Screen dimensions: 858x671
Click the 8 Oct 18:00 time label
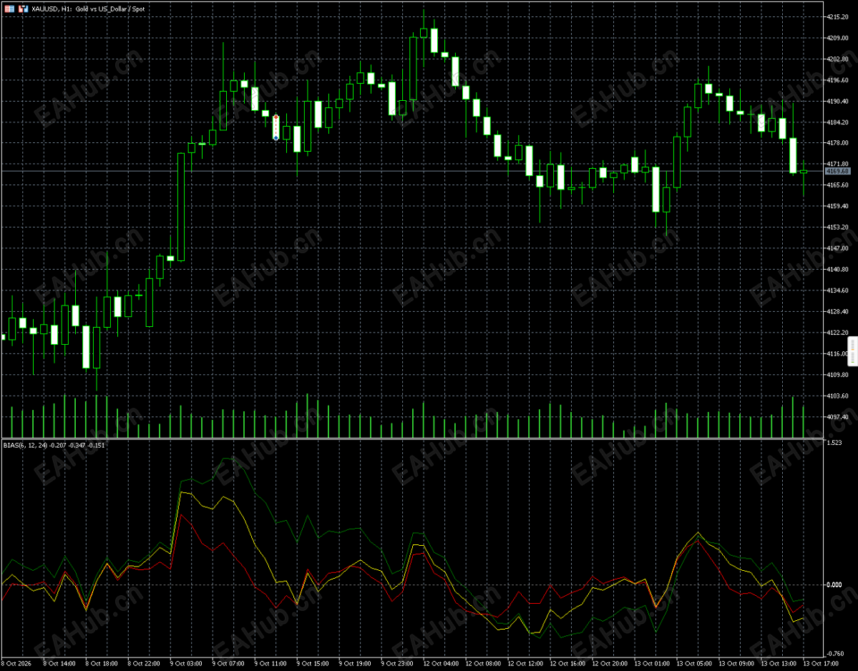(102, 664)
